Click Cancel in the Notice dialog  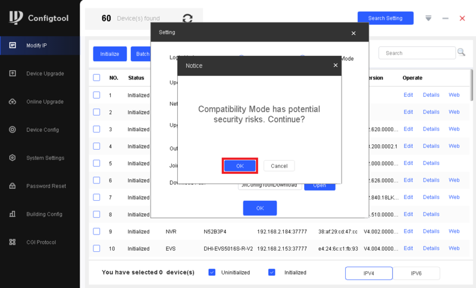pos(279,166)
